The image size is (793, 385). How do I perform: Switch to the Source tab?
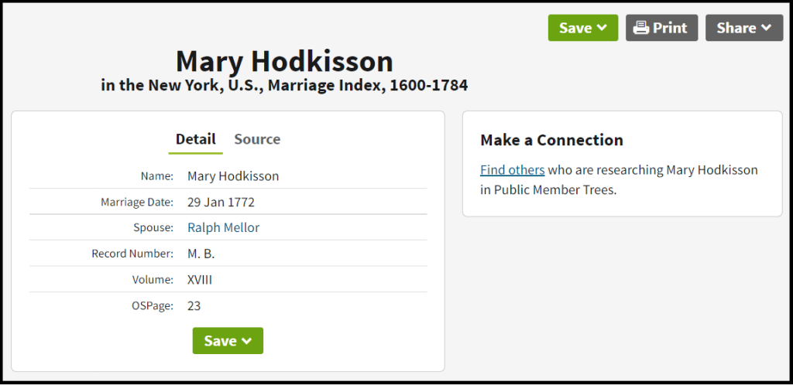click(257, 139)
